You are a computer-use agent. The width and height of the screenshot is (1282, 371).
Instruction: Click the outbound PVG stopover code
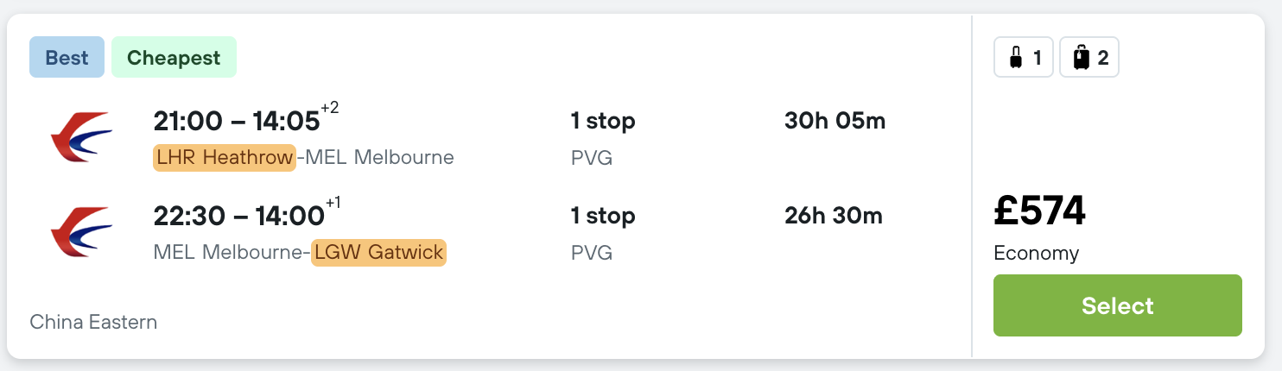click(x=592, y=158)
